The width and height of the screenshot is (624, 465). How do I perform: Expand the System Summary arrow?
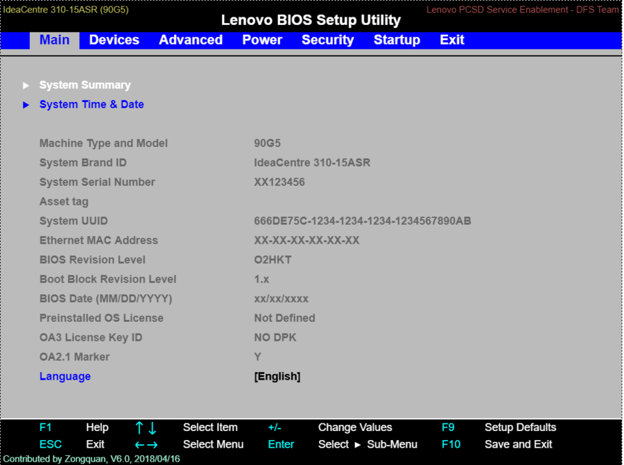click(x=26, y=85)
